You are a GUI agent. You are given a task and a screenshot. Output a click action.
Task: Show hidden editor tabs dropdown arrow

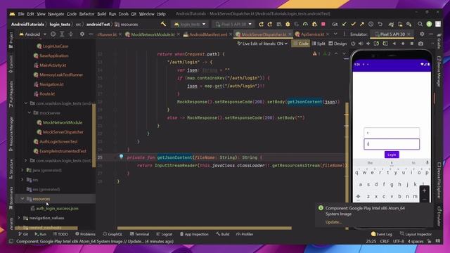[335, 34]
